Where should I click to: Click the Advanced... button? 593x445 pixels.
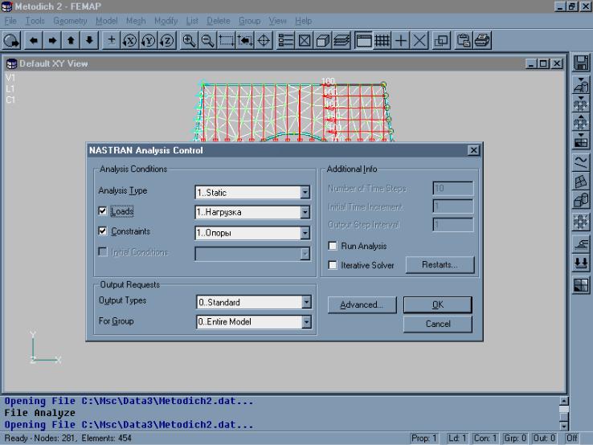[x=362, y=304]
